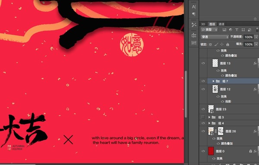The width and height of the screenshot is (259, 165).
Task: Show hidden group 组 3 visibility box
Action: pyautogui.click(x=203, y=117)
